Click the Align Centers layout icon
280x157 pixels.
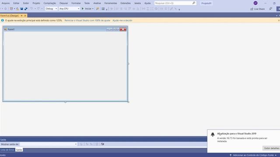[x=121, y=9]
